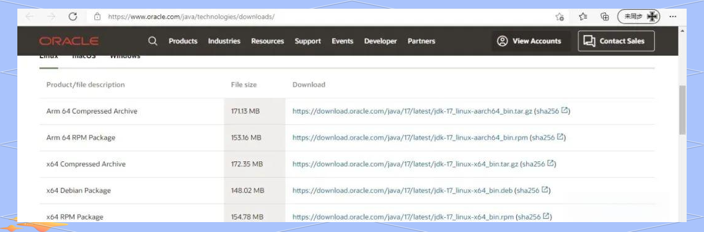Download the linux-x64 deb link
Image resolution: width=704 pixels, height=232 pixels.
(x=402, y=191)
